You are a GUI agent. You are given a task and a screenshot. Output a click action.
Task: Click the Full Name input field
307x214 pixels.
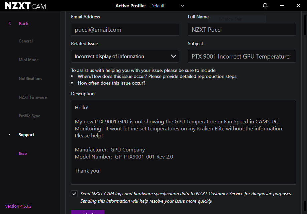click(x=242, y=30)
